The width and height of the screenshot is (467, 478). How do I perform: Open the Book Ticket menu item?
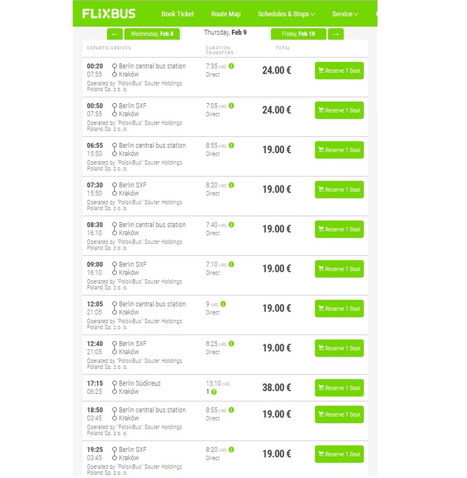[177, 14]
